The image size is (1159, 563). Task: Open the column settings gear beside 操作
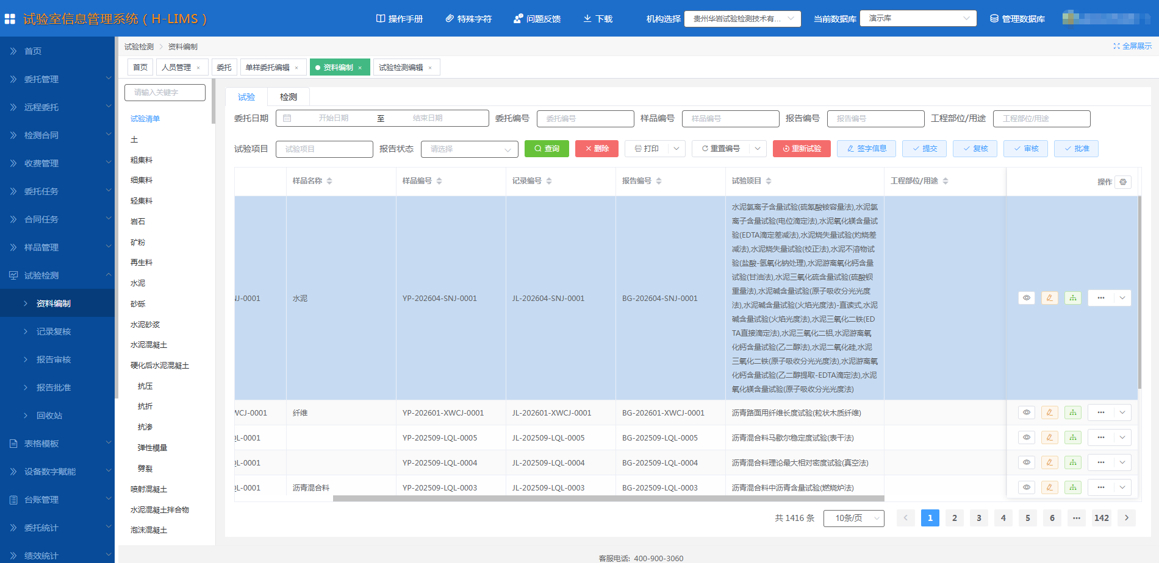(x=1123, y=182)
